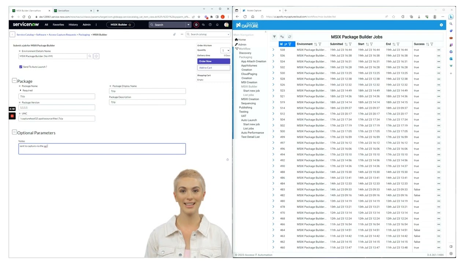Expand job row 470 details
This screenshot has width=469, height=264.
click(273, 213)
